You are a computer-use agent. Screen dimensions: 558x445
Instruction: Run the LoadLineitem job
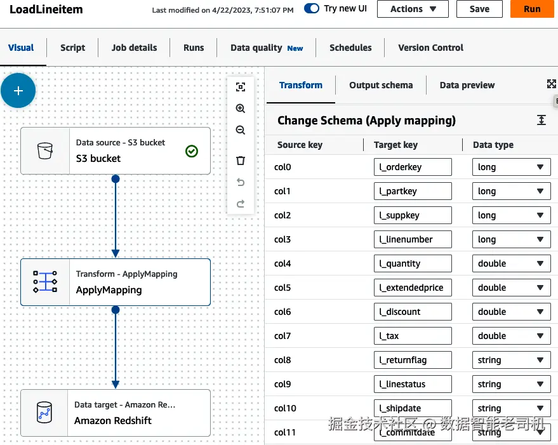pos(532,9)
